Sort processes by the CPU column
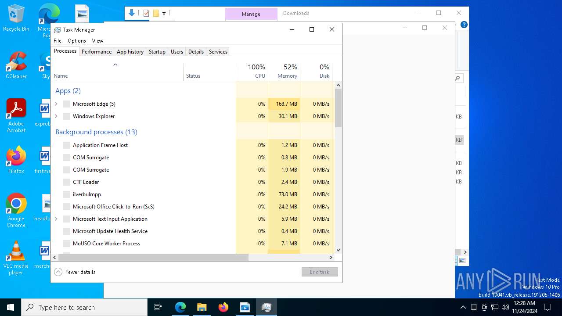Viewport: 562px width, 316px height. point(252,72)
